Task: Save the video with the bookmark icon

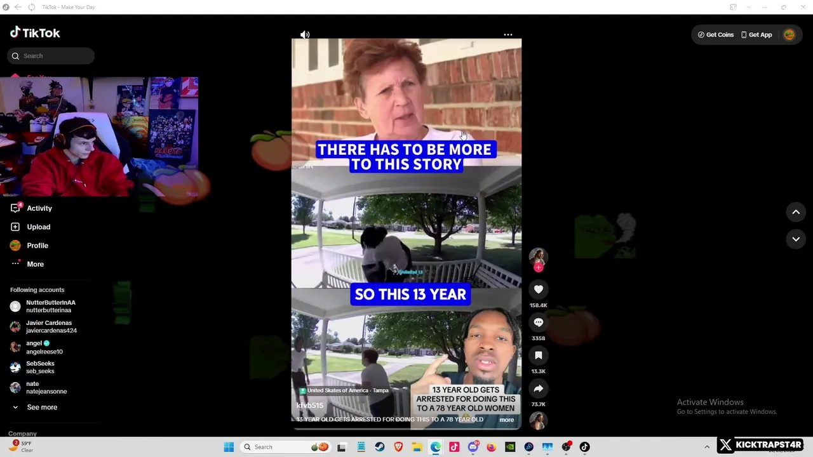Action: 538,355
